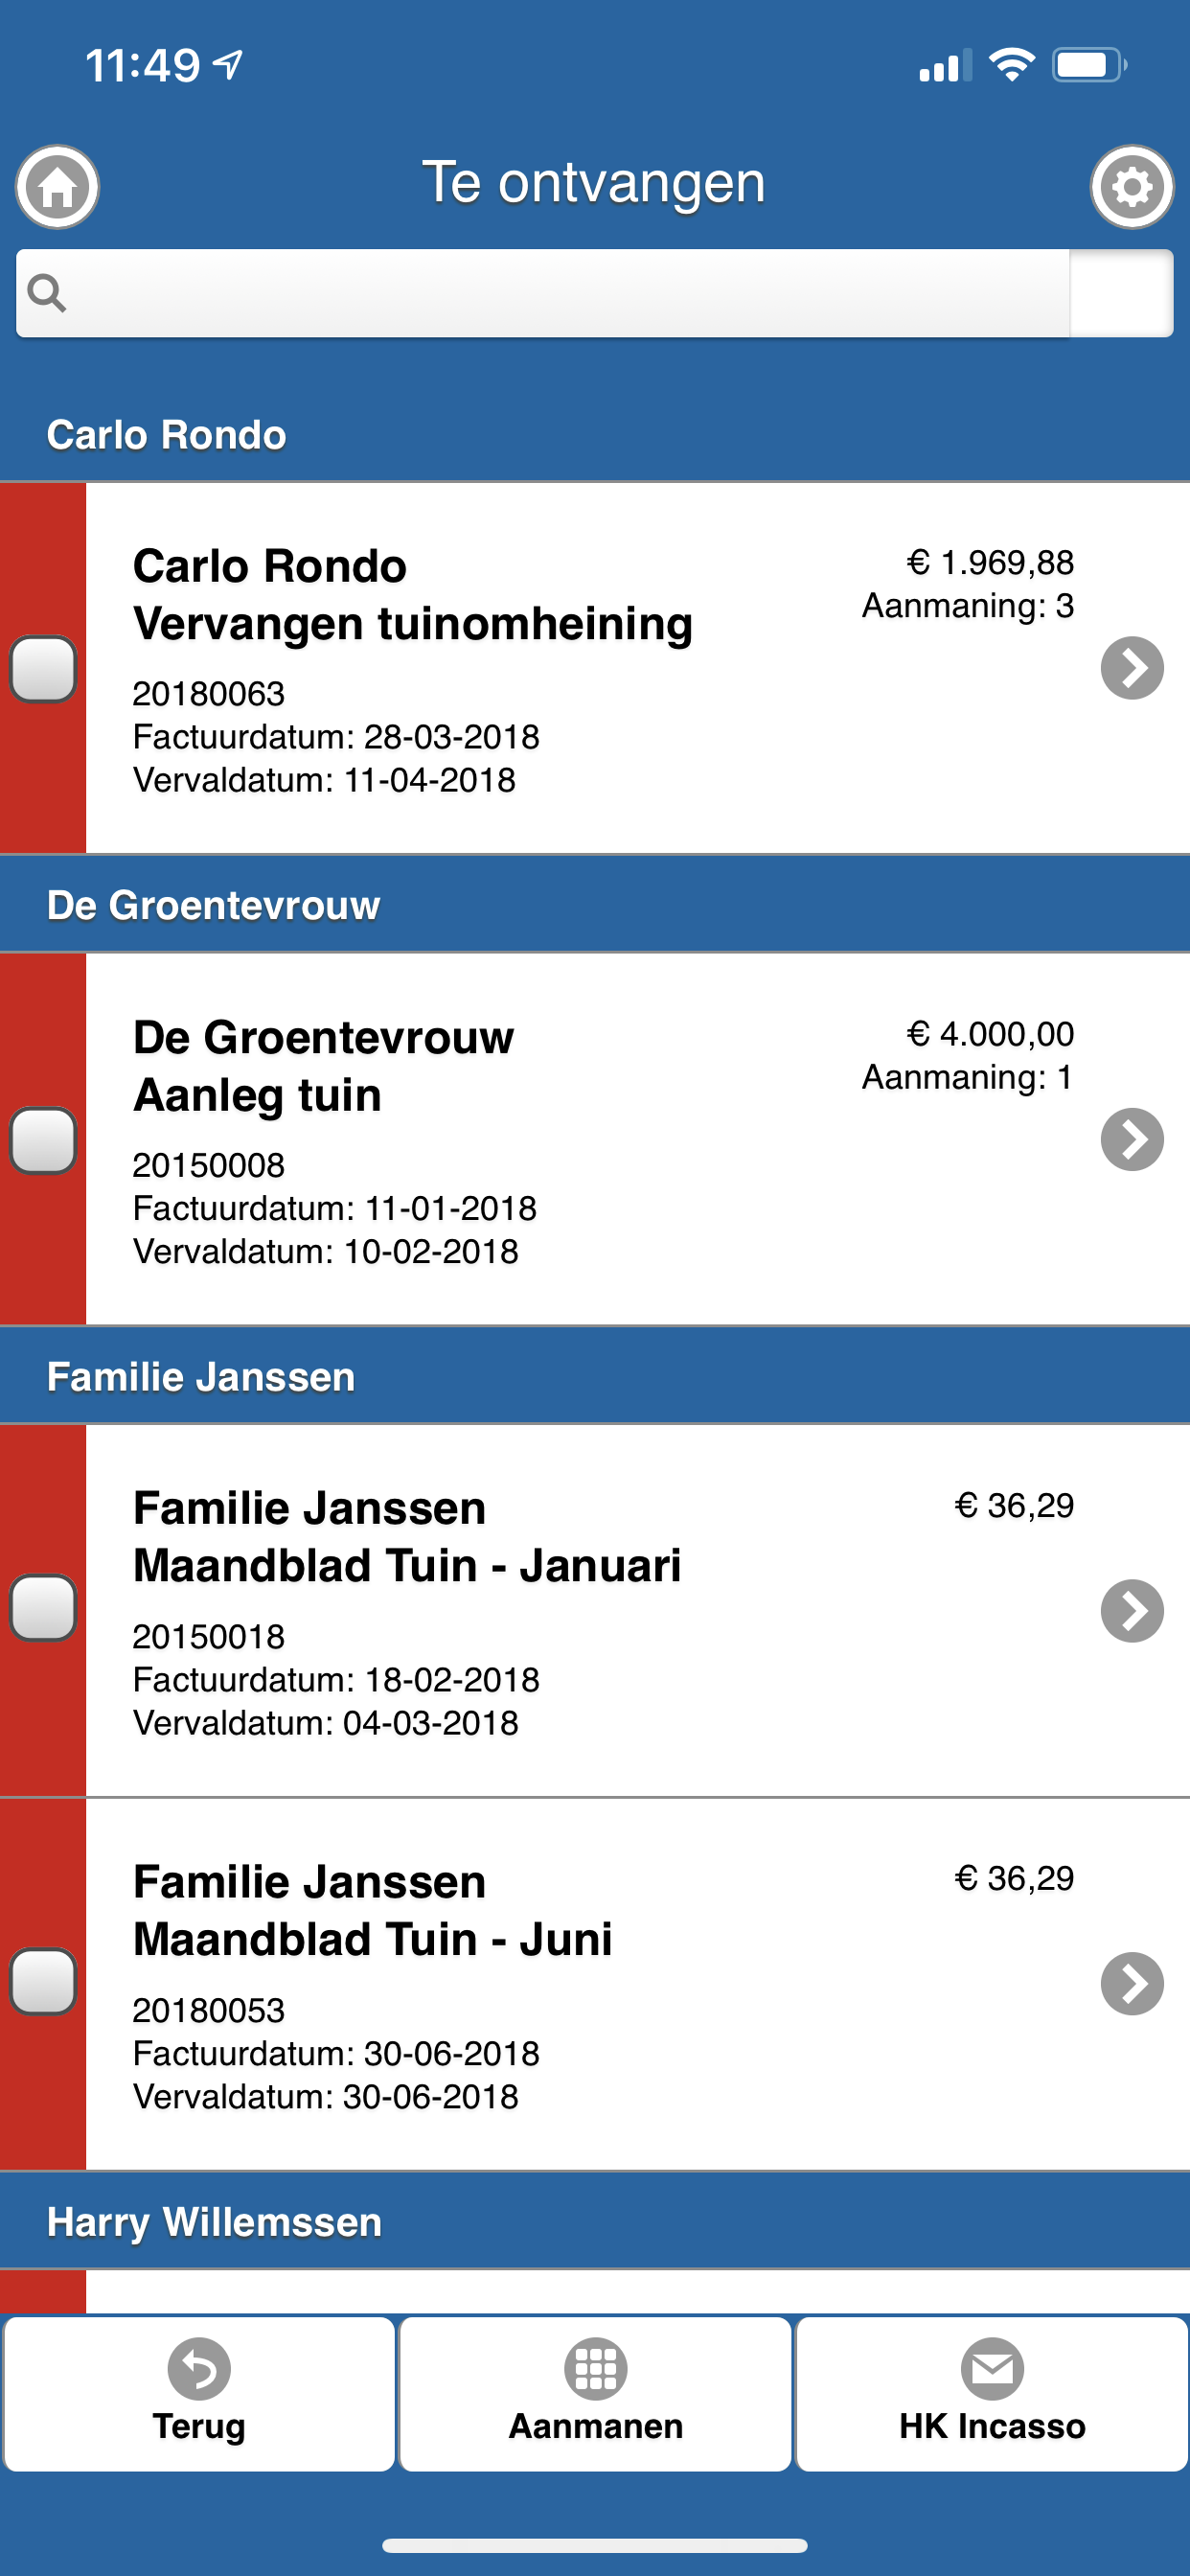Tap the Wi-Fi status icon
Screen dimensions: 1190x2576
1011,66
